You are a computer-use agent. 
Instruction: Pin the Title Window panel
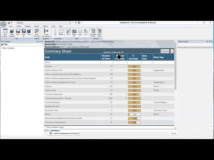pos(40,42)
